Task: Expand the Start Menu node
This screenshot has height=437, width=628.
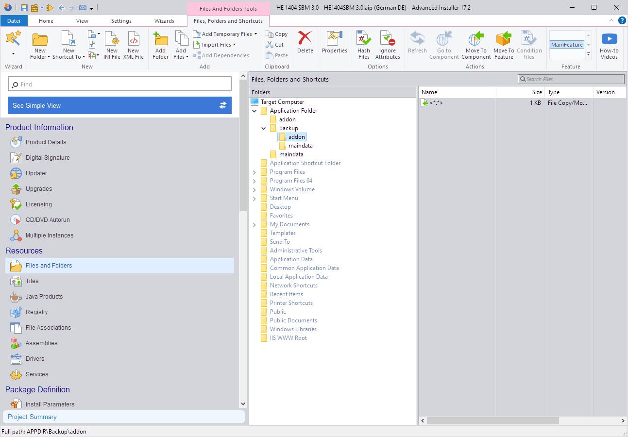Action: click(x=254, y=198)
